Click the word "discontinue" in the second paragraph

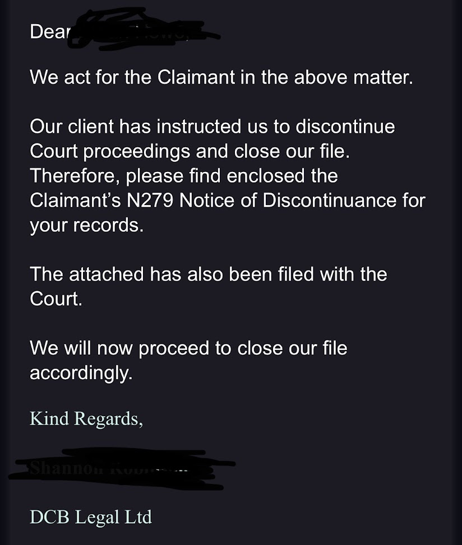(345, 126)
